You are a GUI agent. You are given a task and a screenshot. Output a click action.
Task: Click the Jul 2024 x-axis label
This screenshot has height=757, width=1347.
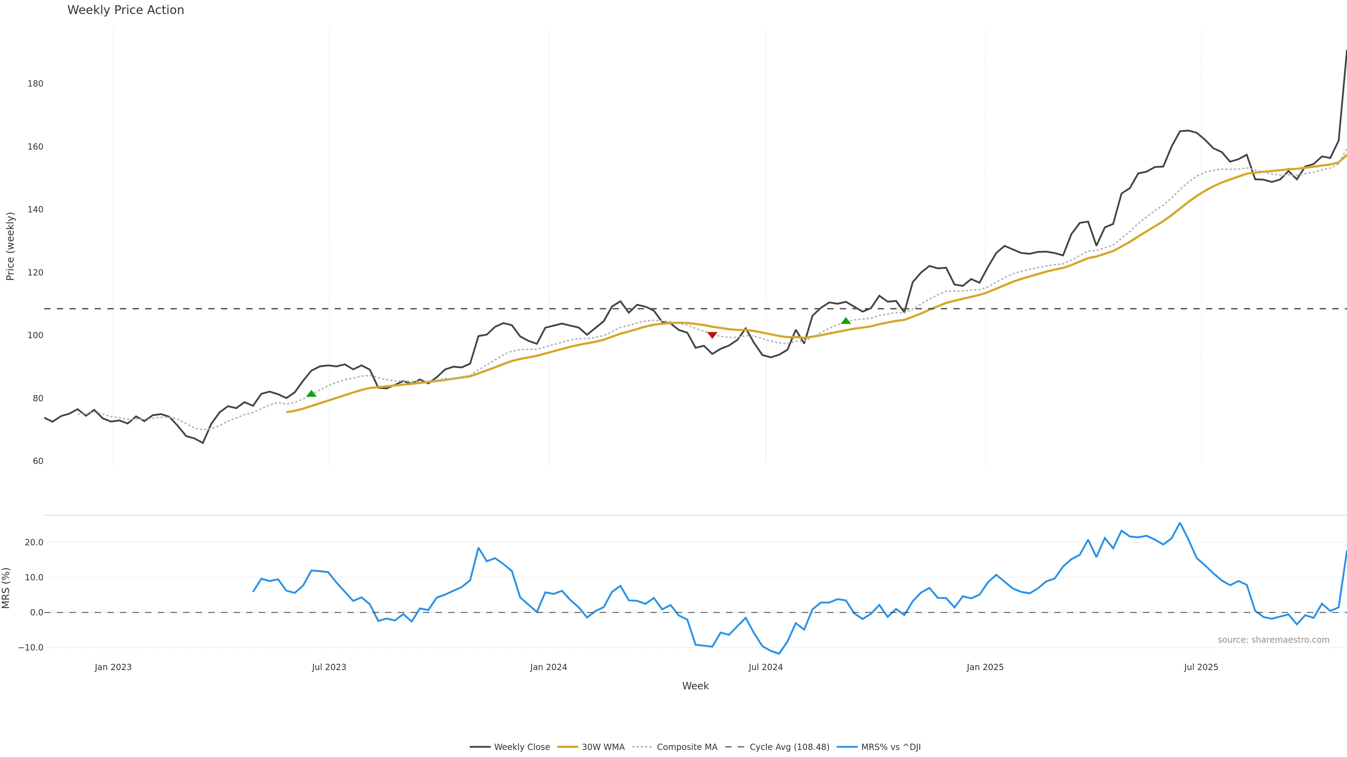click(765, 667)
